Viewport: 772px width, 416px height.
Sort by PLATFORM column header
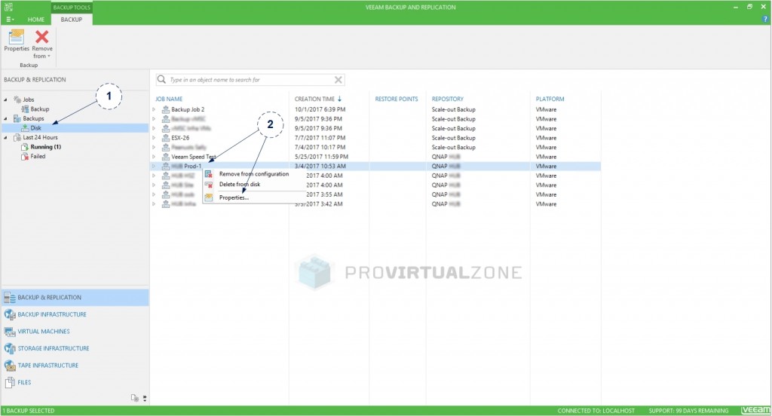[550, 99]
